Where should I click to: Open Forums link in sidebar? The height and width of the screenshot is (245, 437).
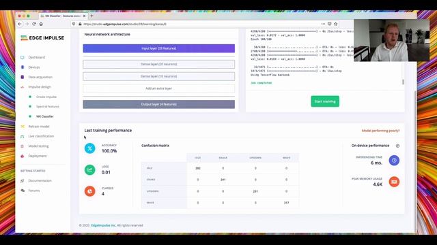click(x=34, y=191)
